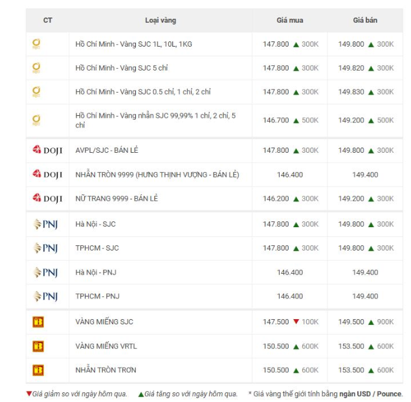The image size is (411, 402).
Task: Click PNJ logo in the Hà Nội - SJC row
Action: [x=46, y=224]
